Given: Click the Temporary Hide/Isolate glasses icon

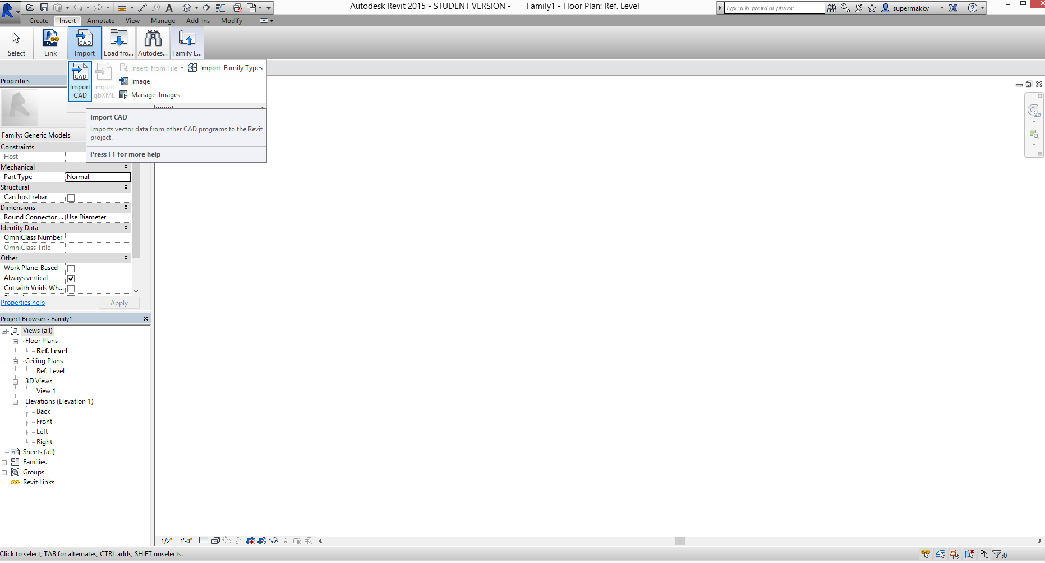Looking at the screenshot, I should coord(274,541).
